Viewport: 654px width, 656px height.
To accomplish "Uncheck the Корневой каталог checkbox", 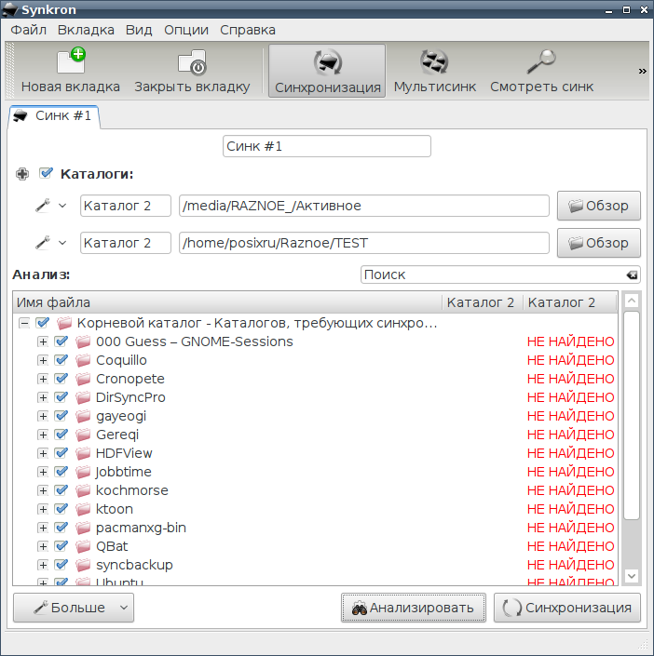I will [42, 323].
